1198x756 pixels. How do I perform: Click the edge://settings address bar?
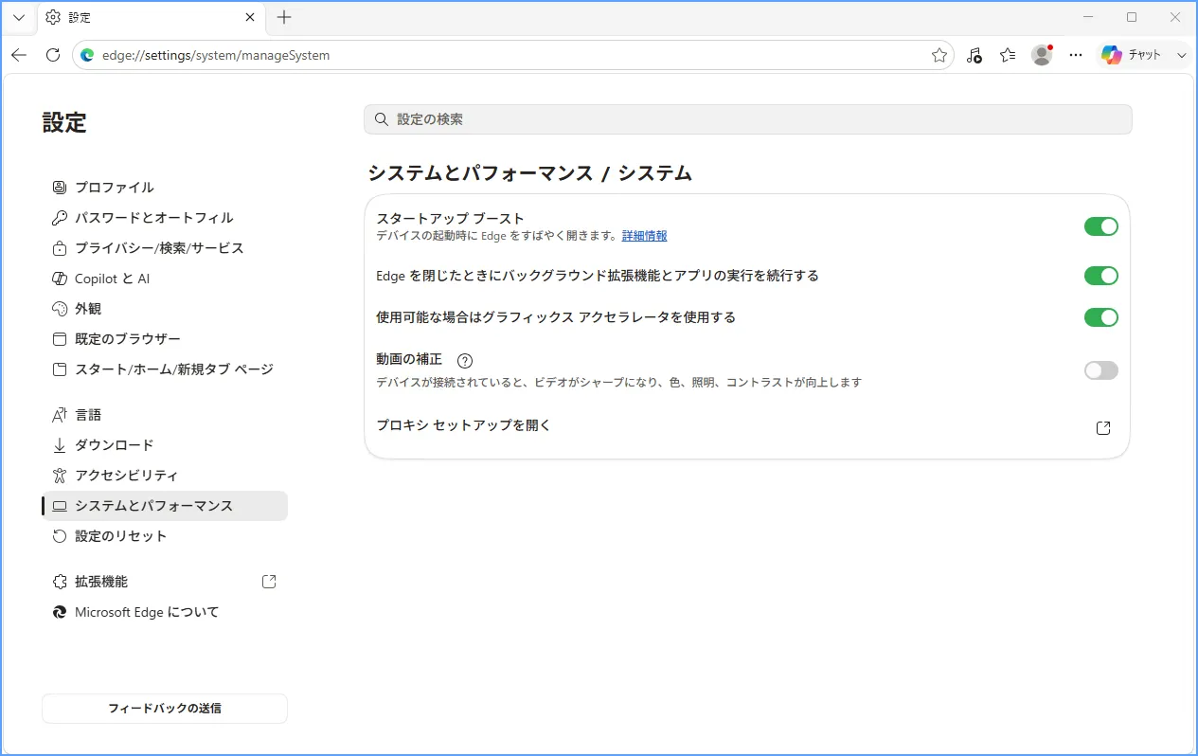click(x=511, y=55)
